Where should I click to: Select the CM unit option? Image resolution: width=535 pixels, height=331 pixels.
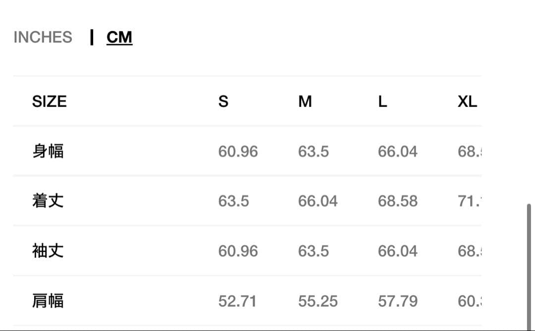click(x=119, y=37)
